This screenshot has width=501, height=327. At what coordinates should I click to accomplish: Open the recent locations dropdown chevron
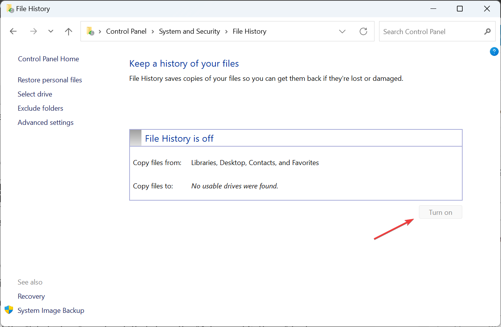[51, 31]
